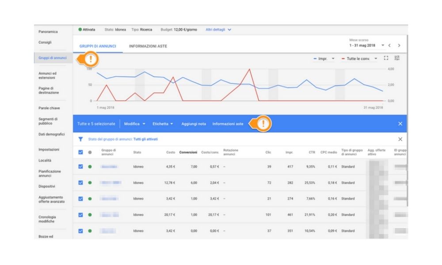
Task: Expand the Modifica dropdown
Action: pyautogui.click(x=137, y=124)
